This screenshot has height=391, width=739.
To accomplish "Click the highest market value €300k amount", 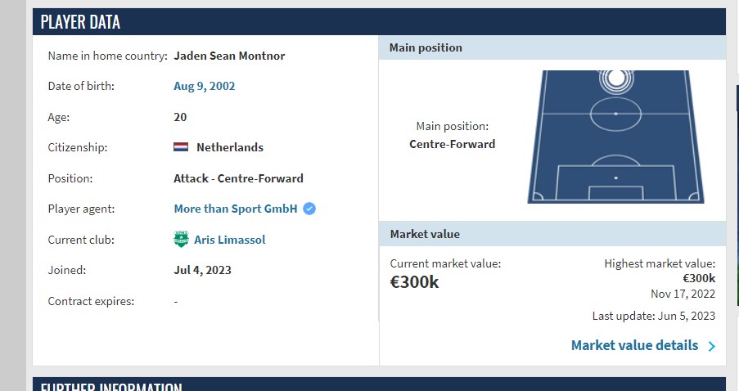I will pyautogui.click(x=699, y=278).
